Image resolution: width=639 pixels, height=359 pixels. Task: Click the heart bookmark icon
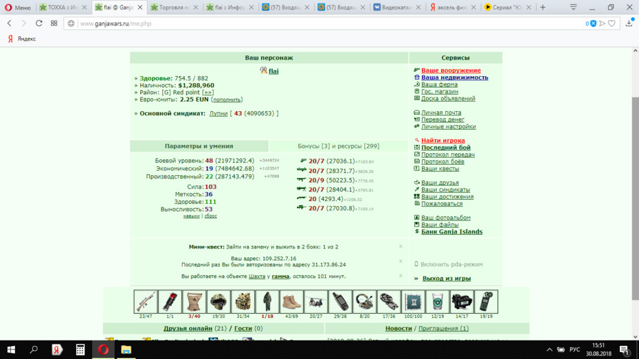612,23
